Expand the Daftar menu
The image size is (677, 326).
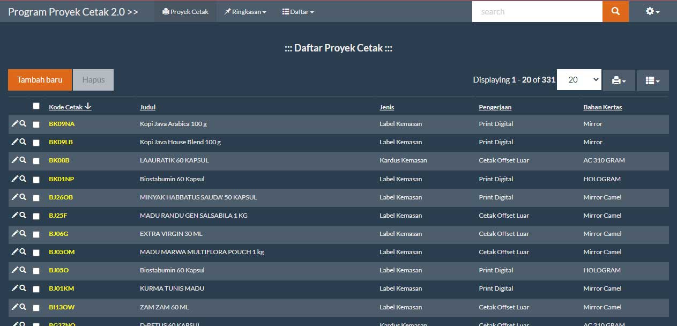click(298, 12)
